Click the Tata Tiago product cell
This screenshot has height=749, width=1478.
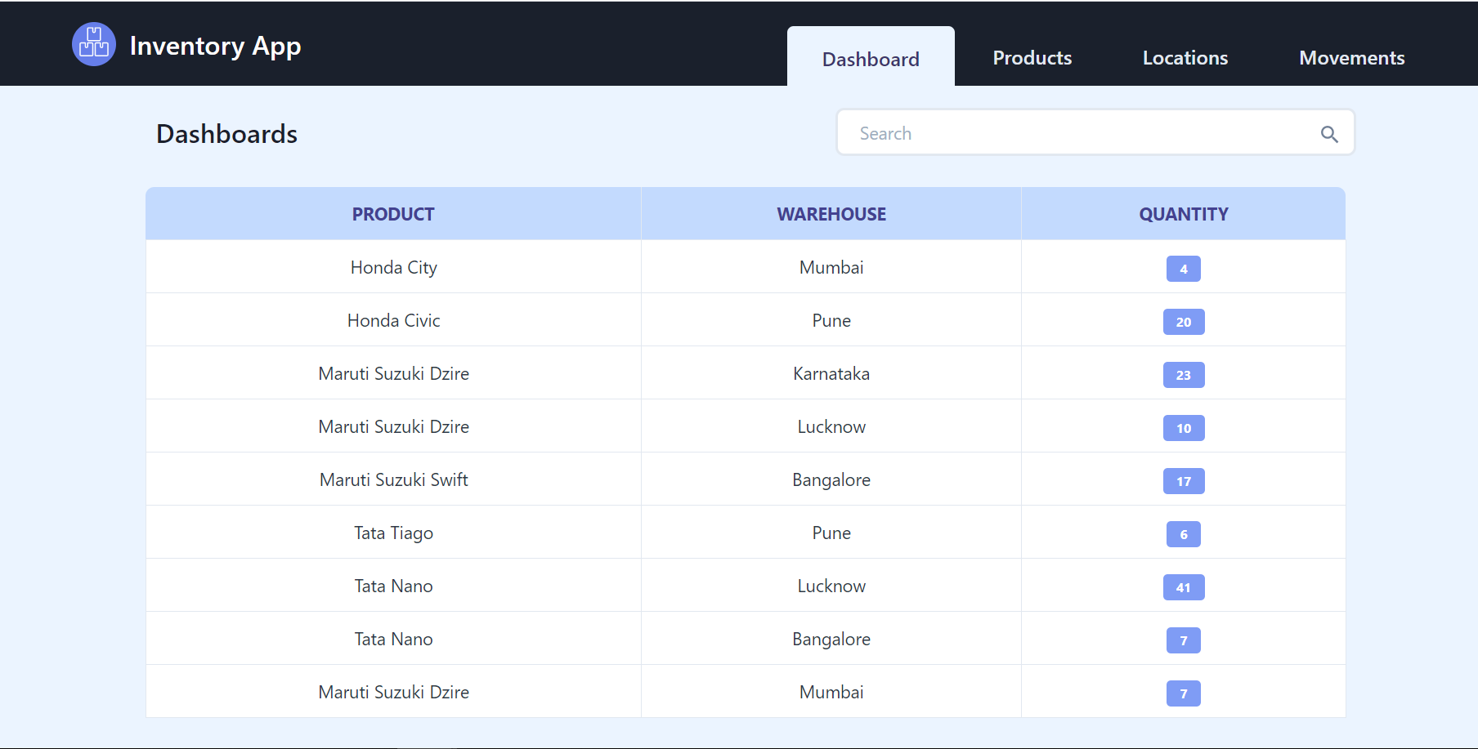393,533
